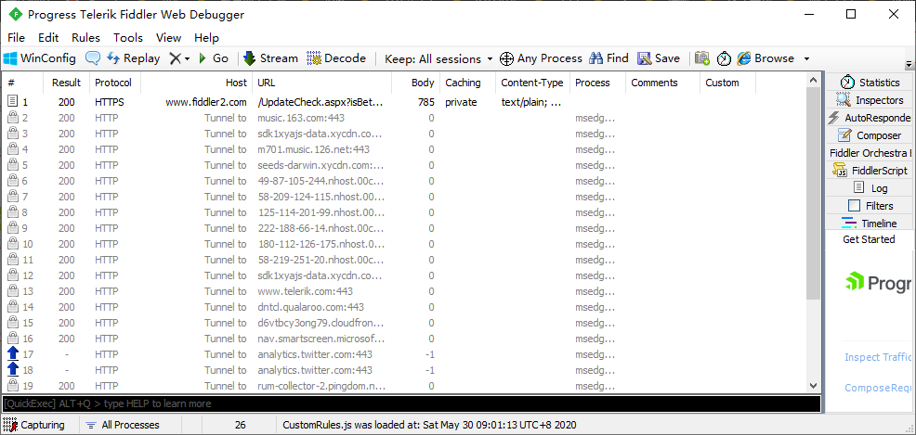Open the Filters tab
This screenshot has height=435, width=916.
(870, 205)
